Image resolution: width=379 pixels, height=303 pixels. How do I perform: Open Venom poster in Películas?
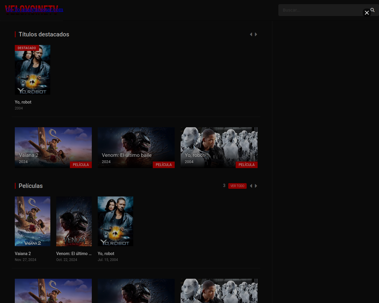point(74,221)
